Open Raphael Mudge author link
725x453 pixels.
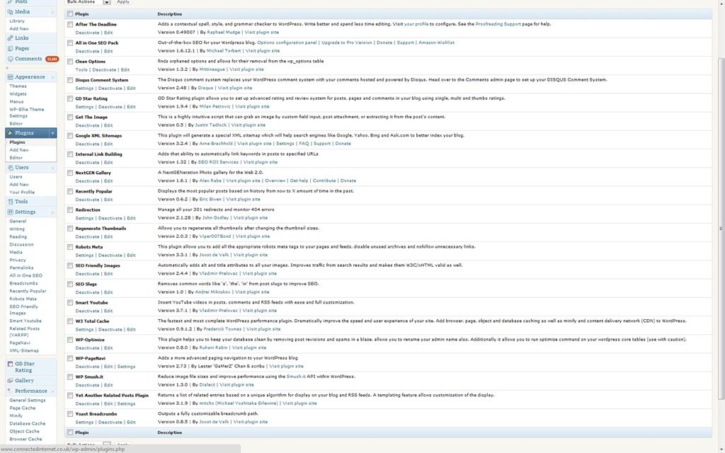click(223, 33)
